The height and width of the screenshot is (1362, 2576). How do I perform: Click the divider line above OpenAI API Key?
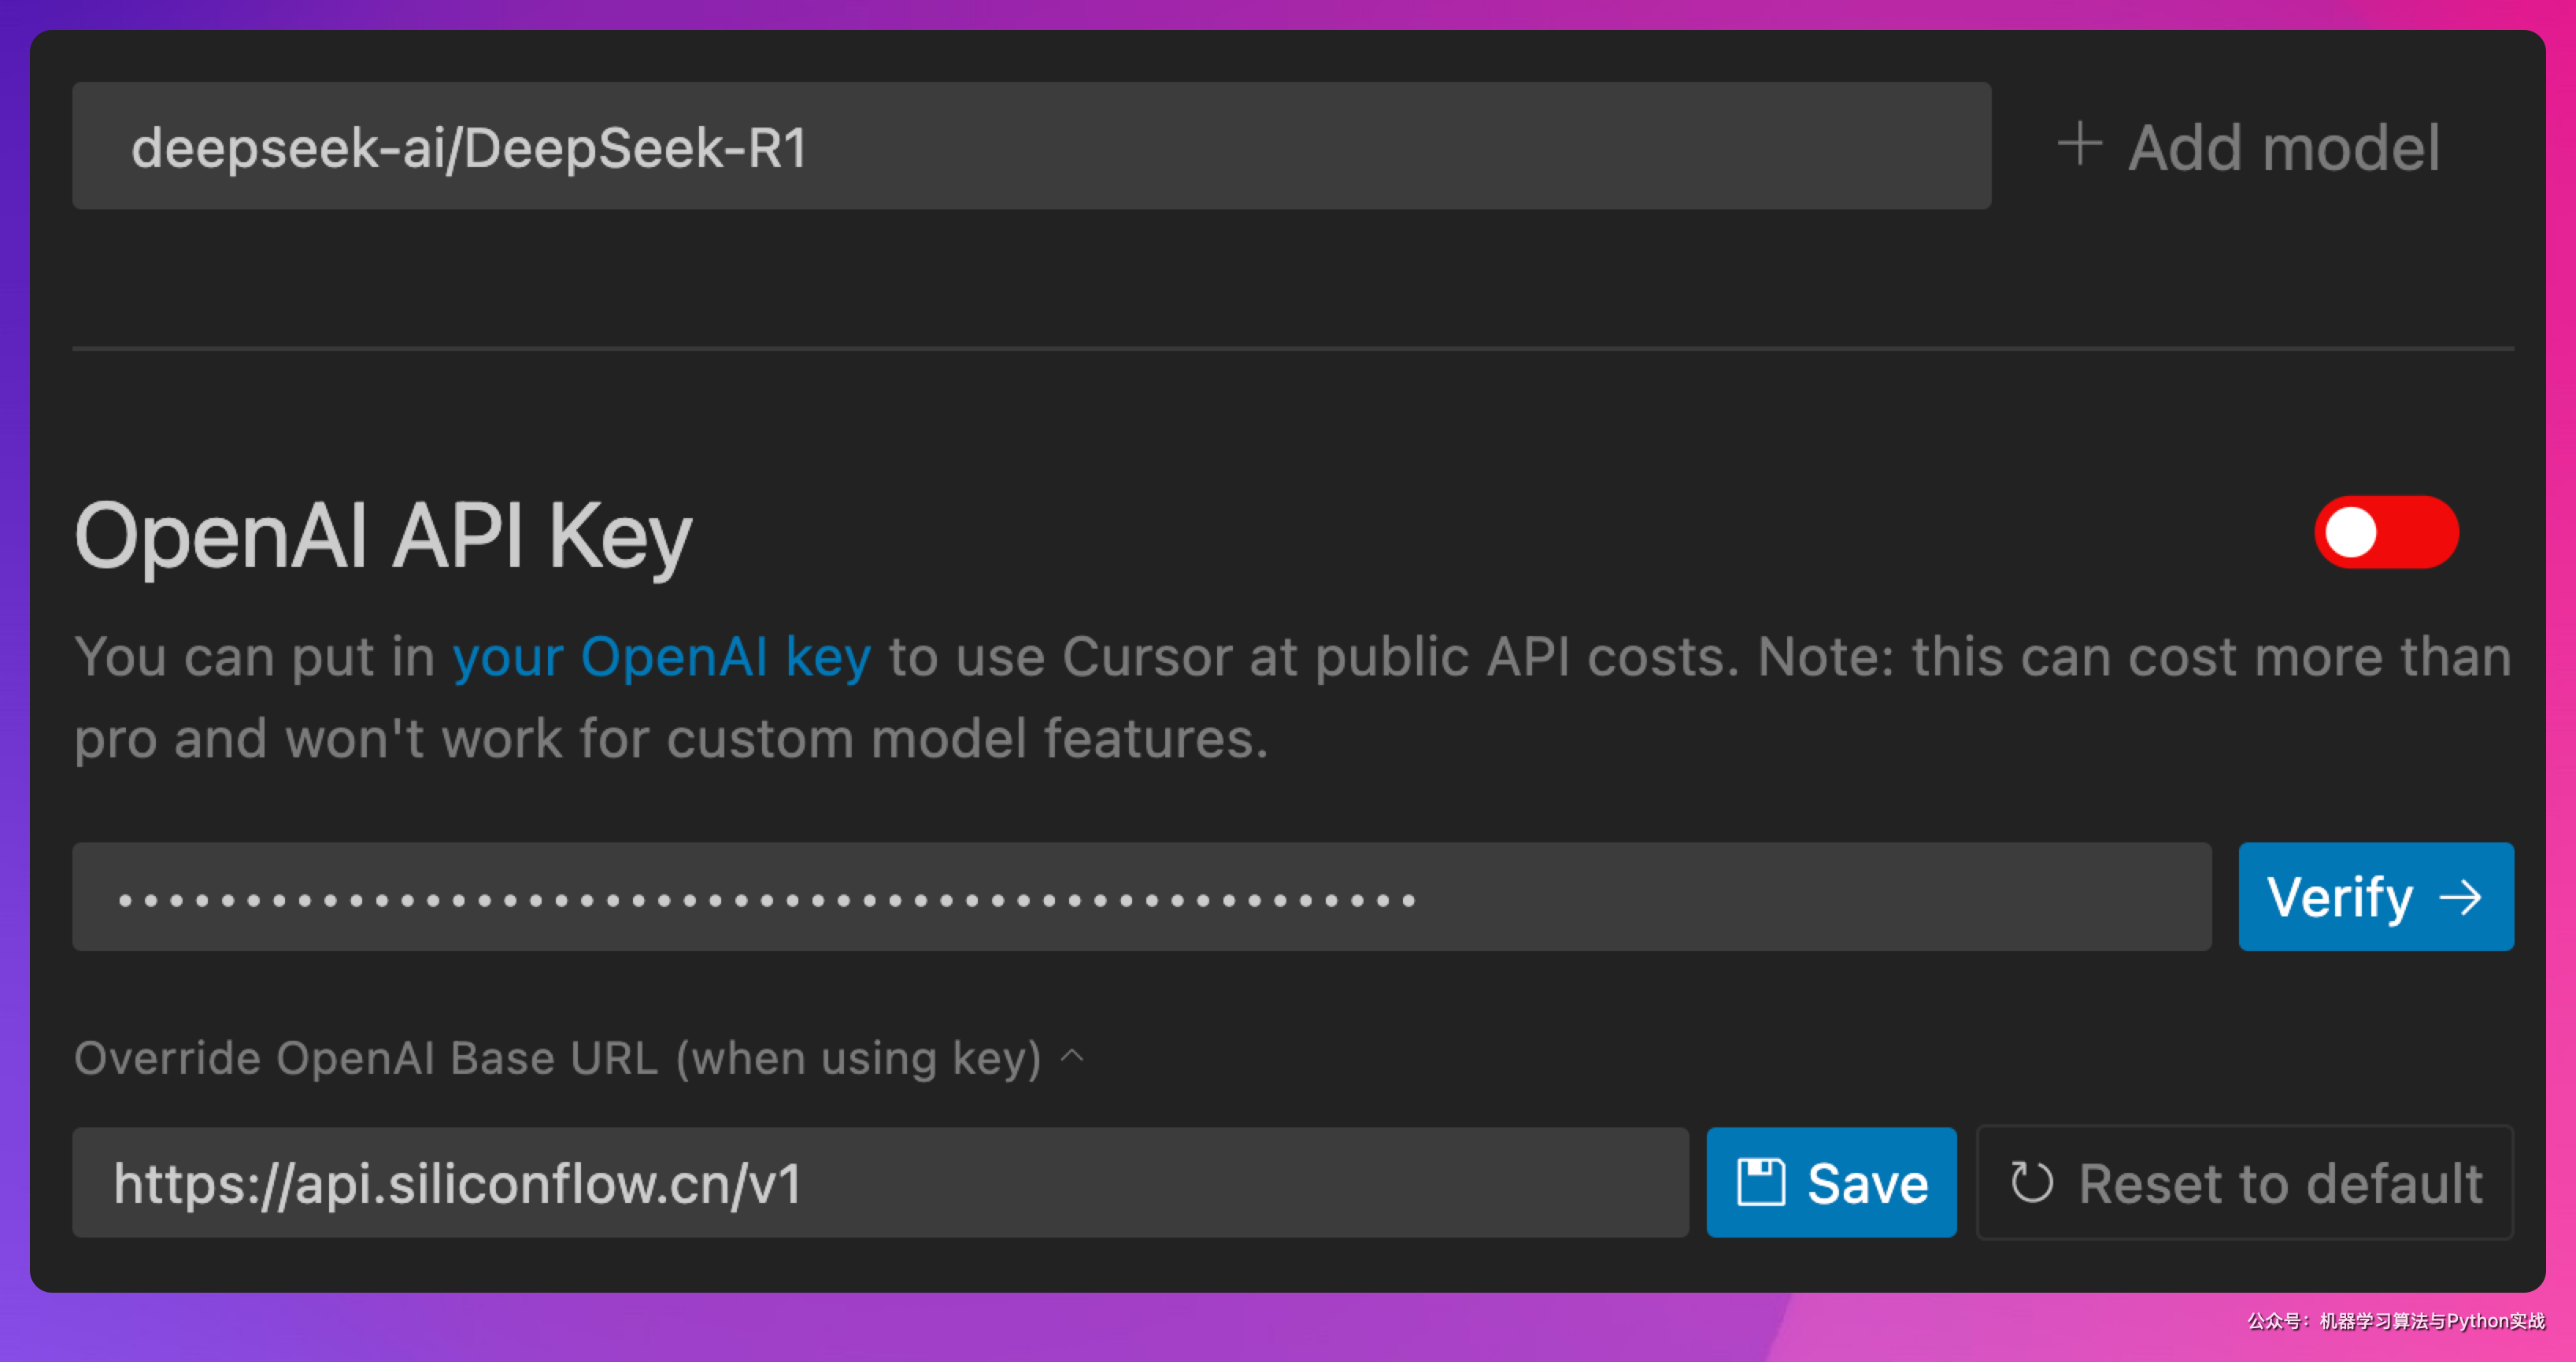click(x=1292, y=348)
